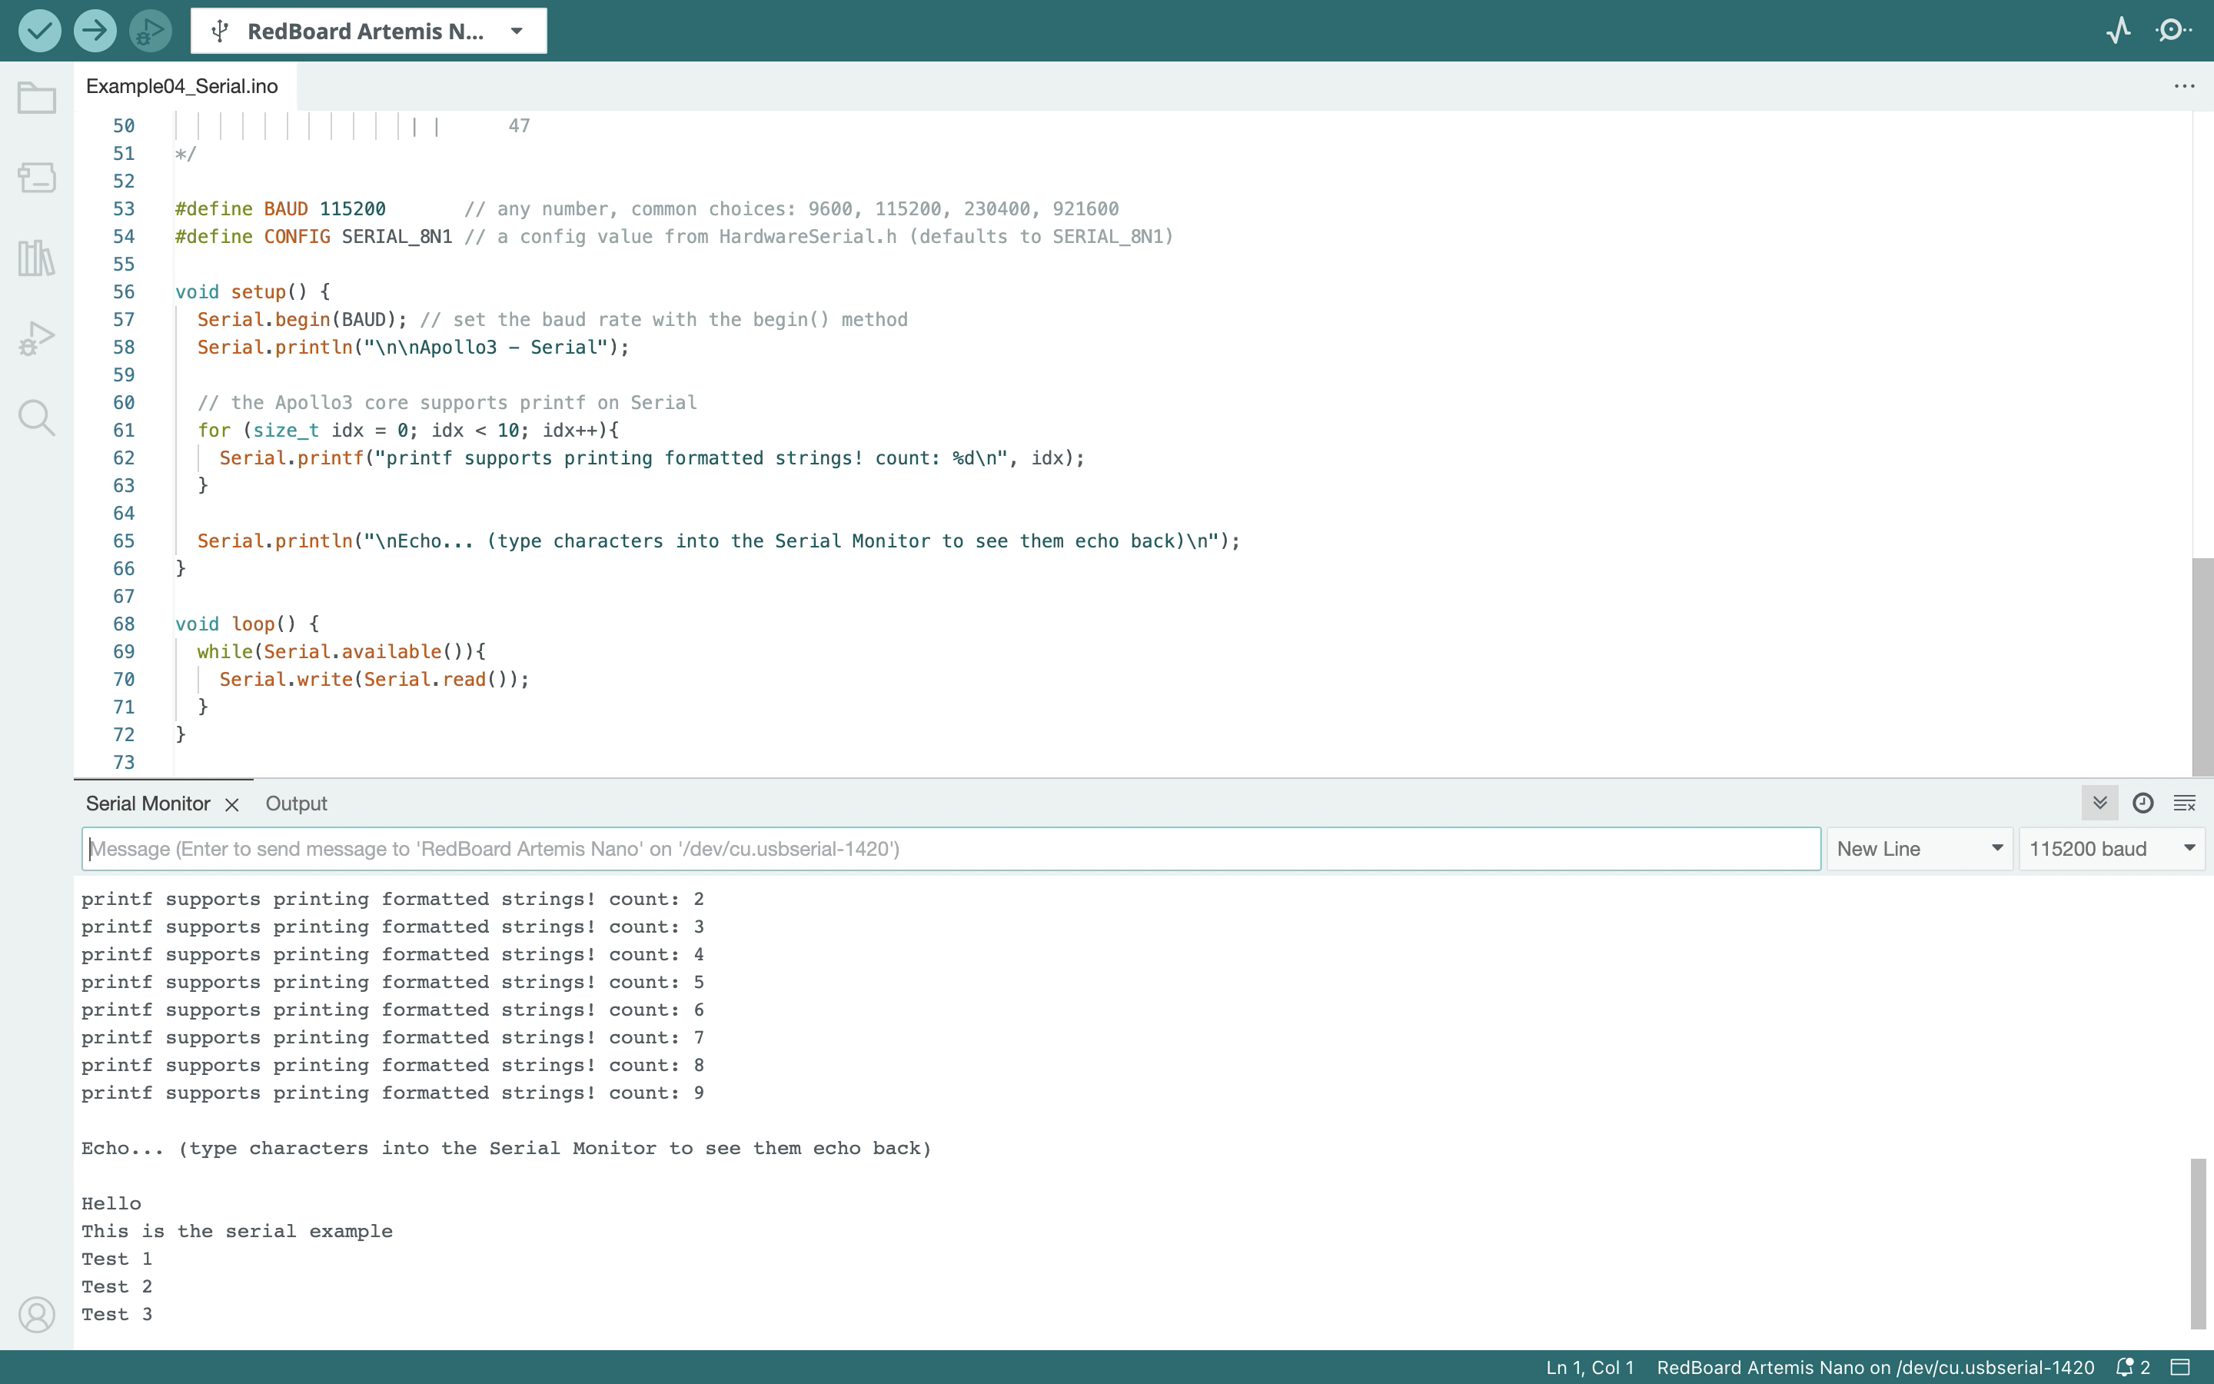Open the Serial Plotter icon
Viewport: 2214px width, 1384px height.
click(x=2118, y=30)
